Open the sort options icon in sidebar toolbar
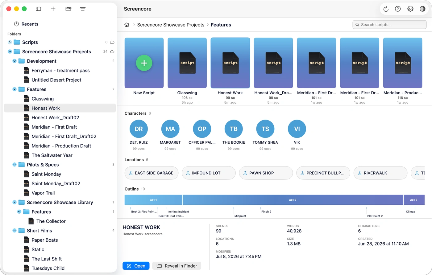Image resolution: width=432 pixels, height=275 pixels. (x=83, y=9)
